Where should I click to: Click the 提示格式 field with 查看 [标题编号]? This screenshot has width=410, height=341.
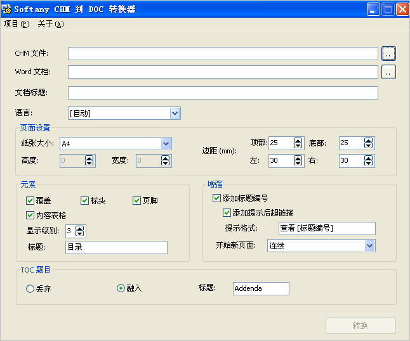tap(327, 228)
